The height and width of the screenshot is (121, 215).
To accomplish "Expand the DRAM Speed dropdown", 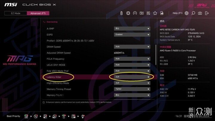I will (x=132, y=47).
